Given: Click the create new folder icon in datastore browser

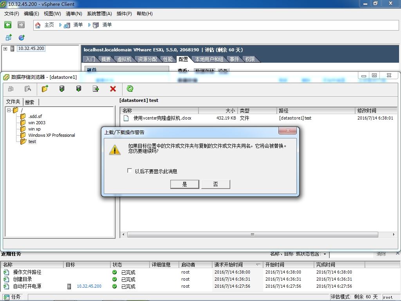Looking at the screenshot, I should (45, 89).
